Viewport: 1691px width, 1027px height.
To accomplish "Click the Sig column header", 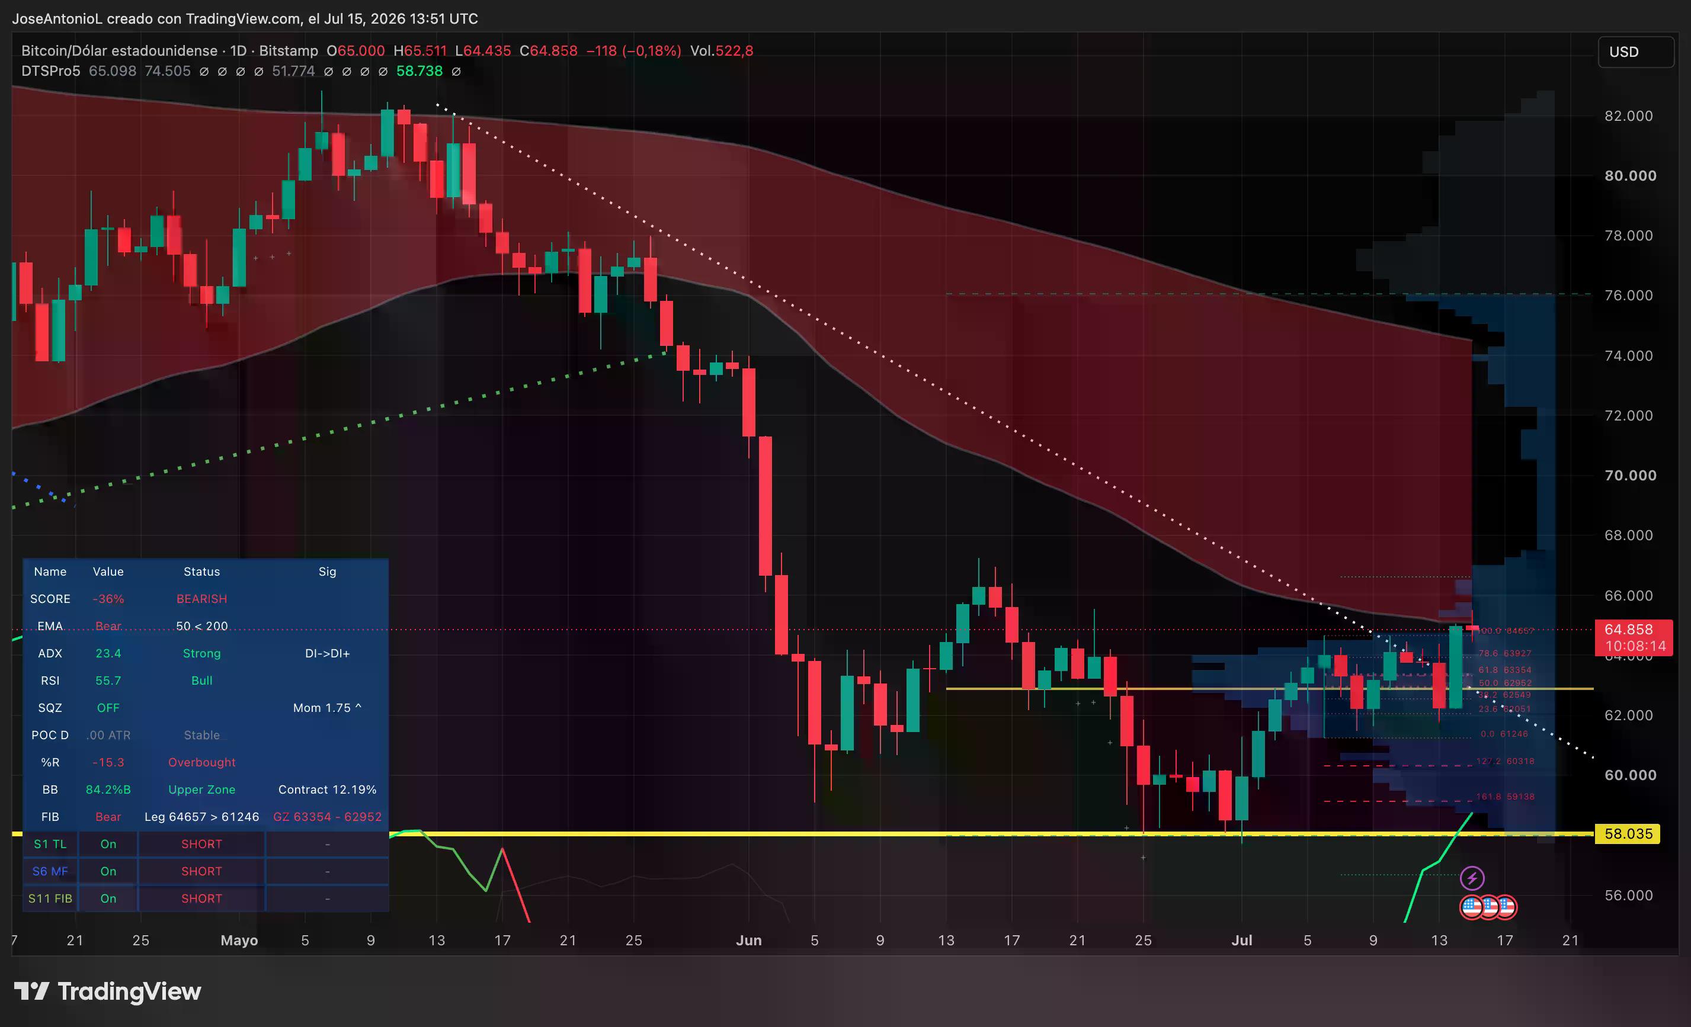I will pos(327,572).
